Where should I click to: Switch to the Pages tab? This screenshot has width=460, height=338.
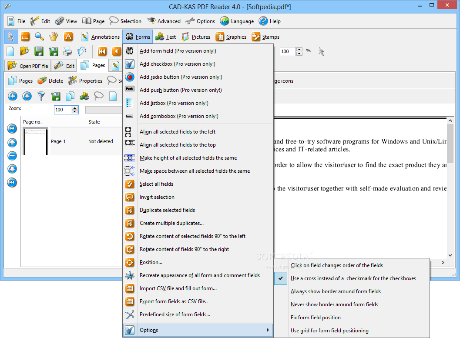(x=93, y=65)
